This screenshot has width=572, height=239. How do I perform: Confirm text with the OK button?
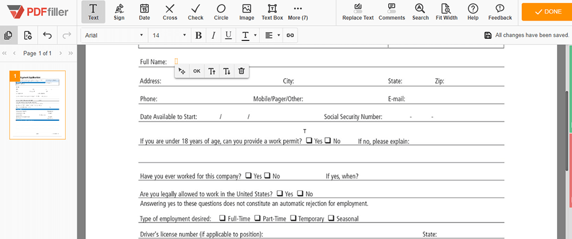point(197,71)
